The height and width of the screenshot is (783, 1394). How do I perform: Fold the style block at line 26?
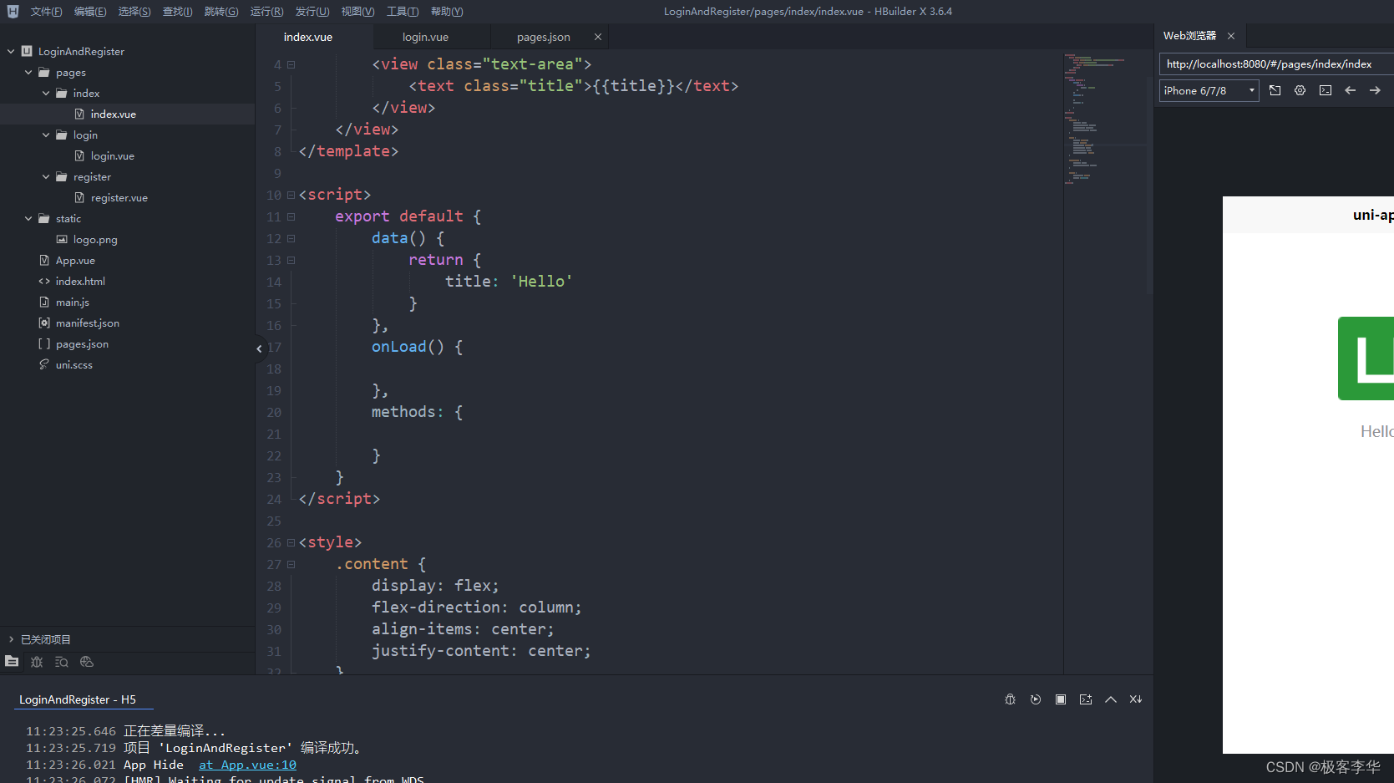point(291,542)
